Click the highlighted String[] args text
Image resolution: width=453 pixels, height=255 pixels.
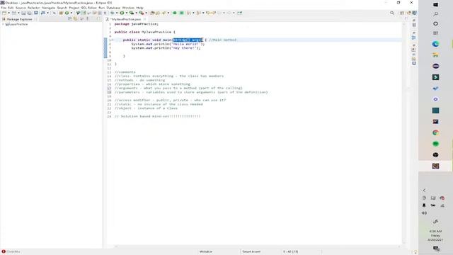point(188,40)
